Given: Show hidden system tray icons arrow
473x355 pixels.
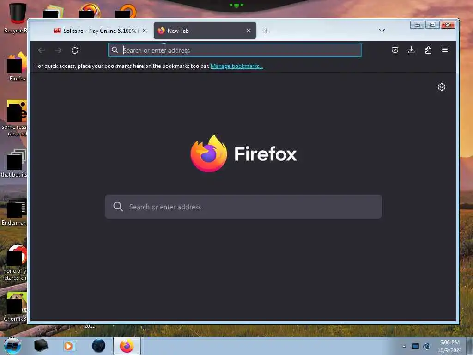Looking at the screenshot, I should (404, 346).
